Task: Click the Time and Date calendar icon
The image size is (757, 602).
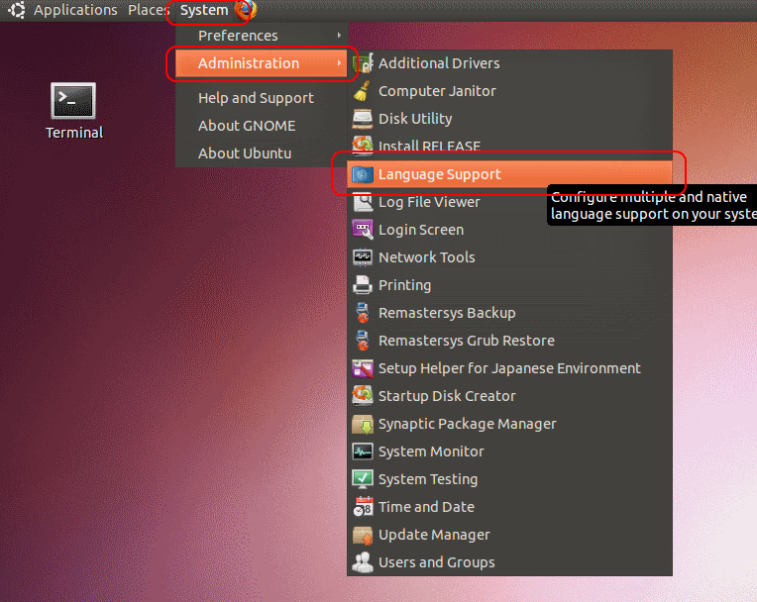Action: pos(363,507)
